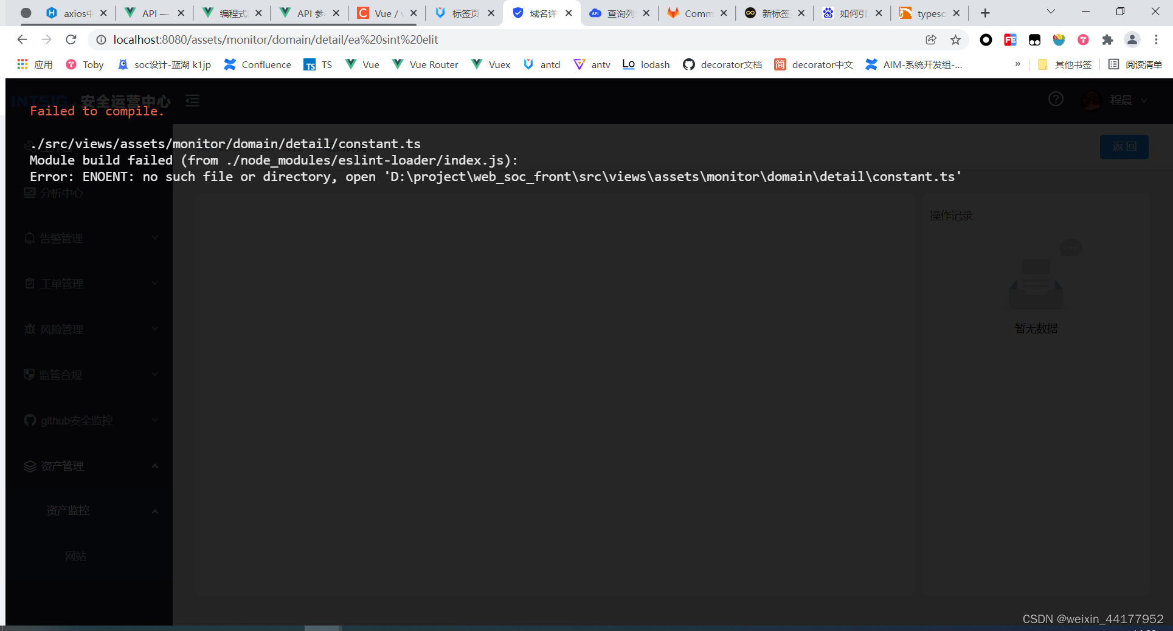Expand the 工单管理 menu
The image size is (1173, 631).
point(89,284)
